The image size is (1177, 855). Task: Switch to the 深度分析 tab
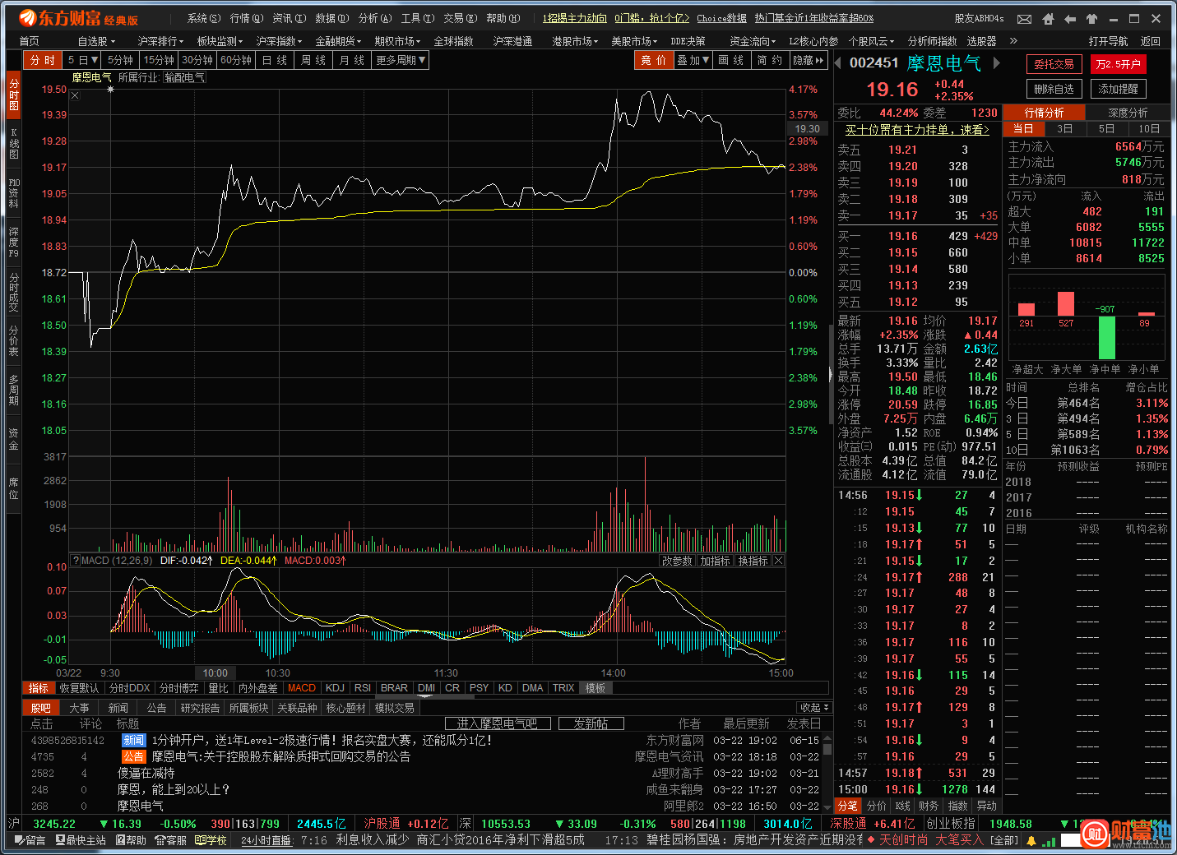coord(1128,113)
